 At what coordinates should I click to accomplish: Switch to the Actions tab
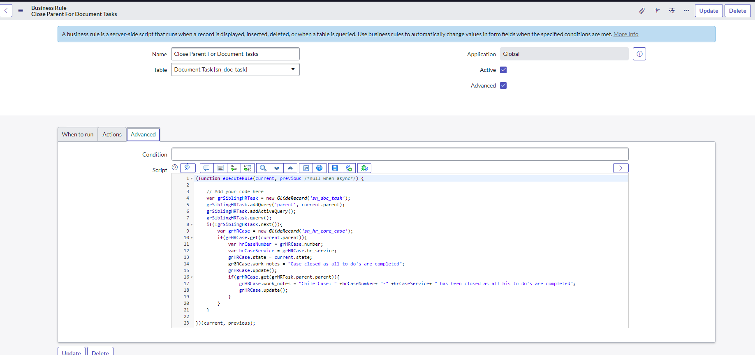pos(112,134)
